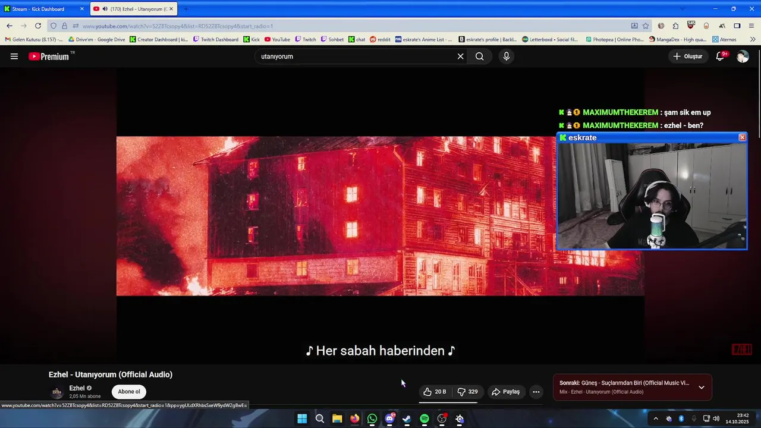Share the video with Paylaş
The width and height of the screenshot is (761, 428).
[505, 392]
